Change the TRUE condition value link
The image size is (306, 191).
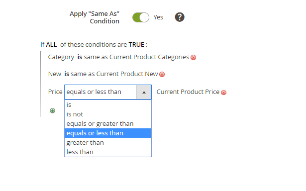point(136,45)
